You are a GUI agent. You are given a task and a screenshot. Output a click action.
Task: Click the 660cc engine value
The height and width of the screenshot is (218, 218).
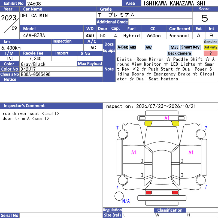tap(154, 36)
